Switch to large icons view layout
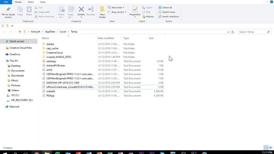Viewport: 274px width, 154px height. coord(271,148)
